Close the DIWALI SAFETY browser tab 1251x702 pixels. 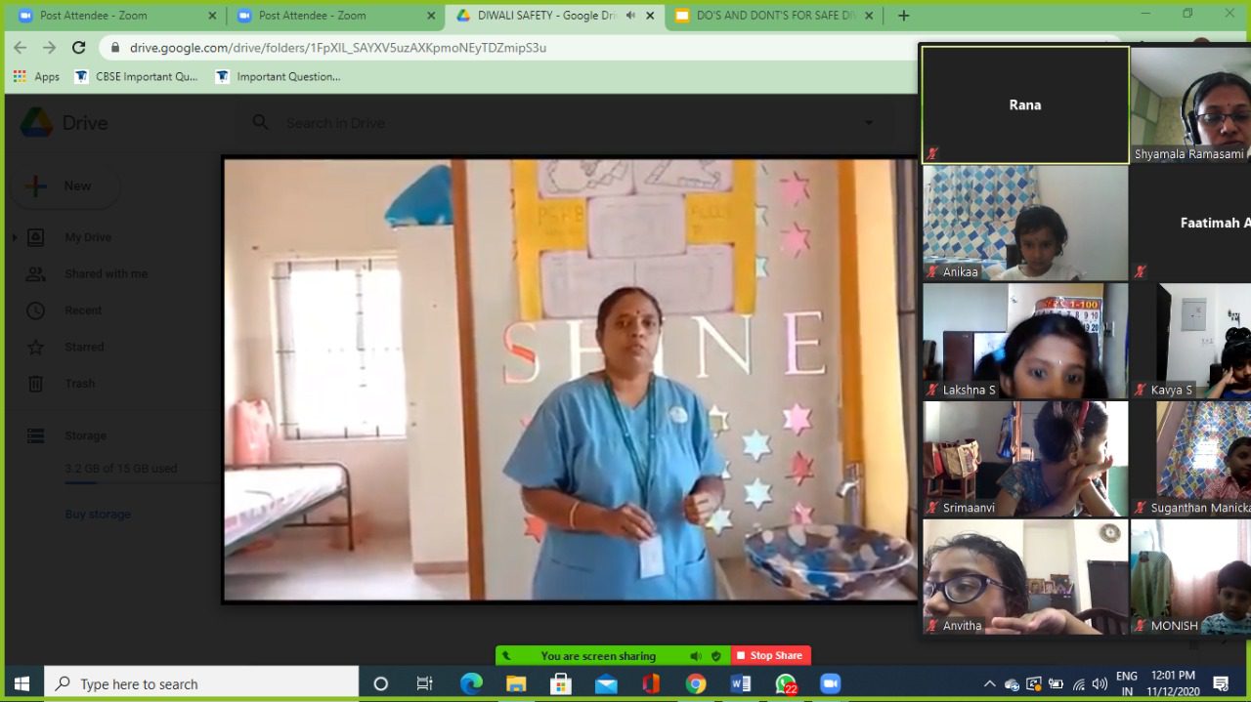650,16
